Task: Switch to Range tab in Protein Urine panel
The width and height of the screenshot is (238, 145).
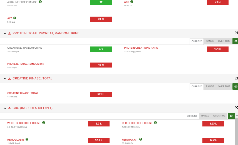Action: point(210,41)
